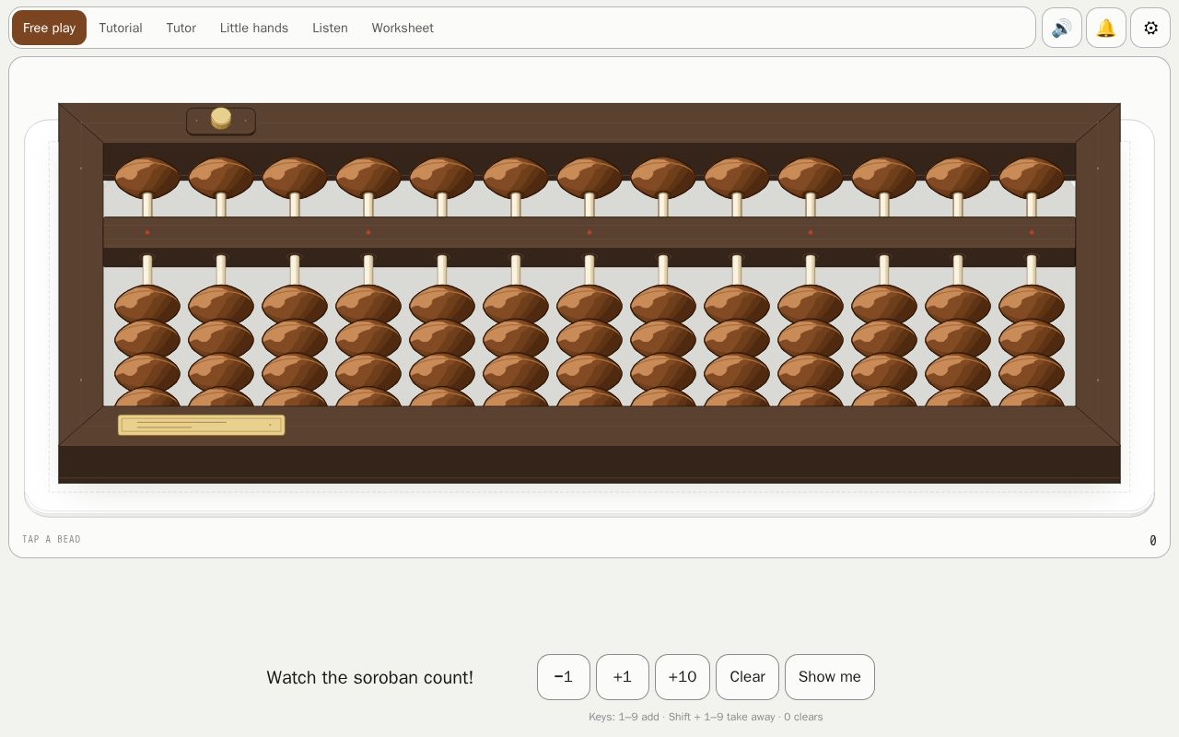Add ten with the +10 button
This screenshot has height=737, width=1179.
[x=683, y=677]
